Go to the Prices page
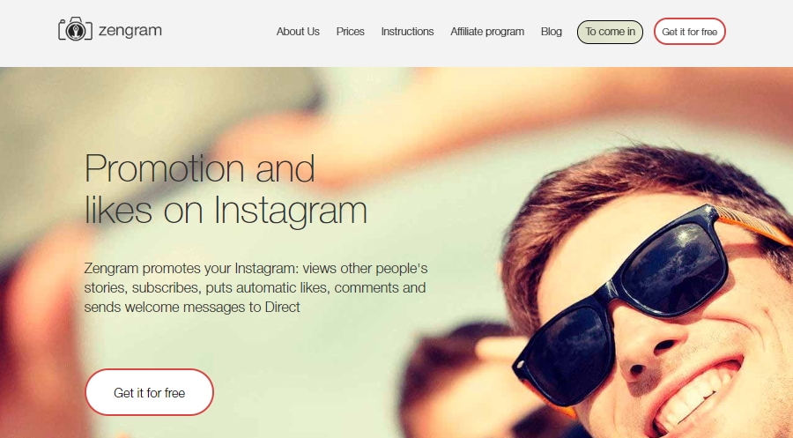Screen dimensions: 793x438 point(350,32)
